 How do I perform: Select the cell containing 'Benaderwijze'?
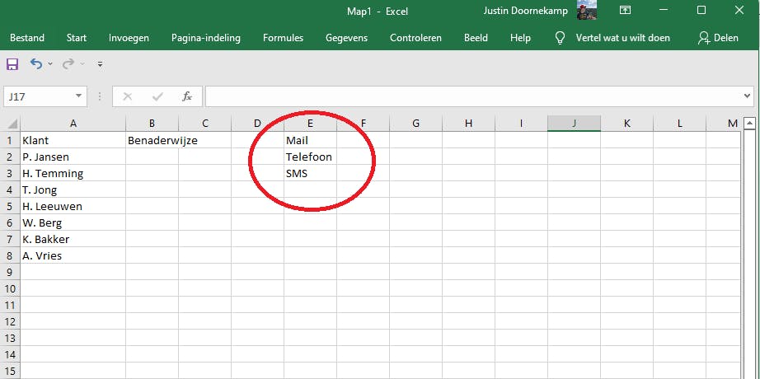(x=152, y=141)
